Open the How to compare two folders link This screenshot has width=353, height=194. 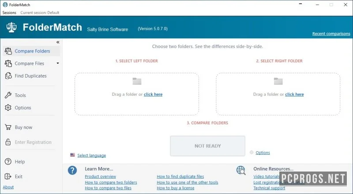(x=111, y=182)
